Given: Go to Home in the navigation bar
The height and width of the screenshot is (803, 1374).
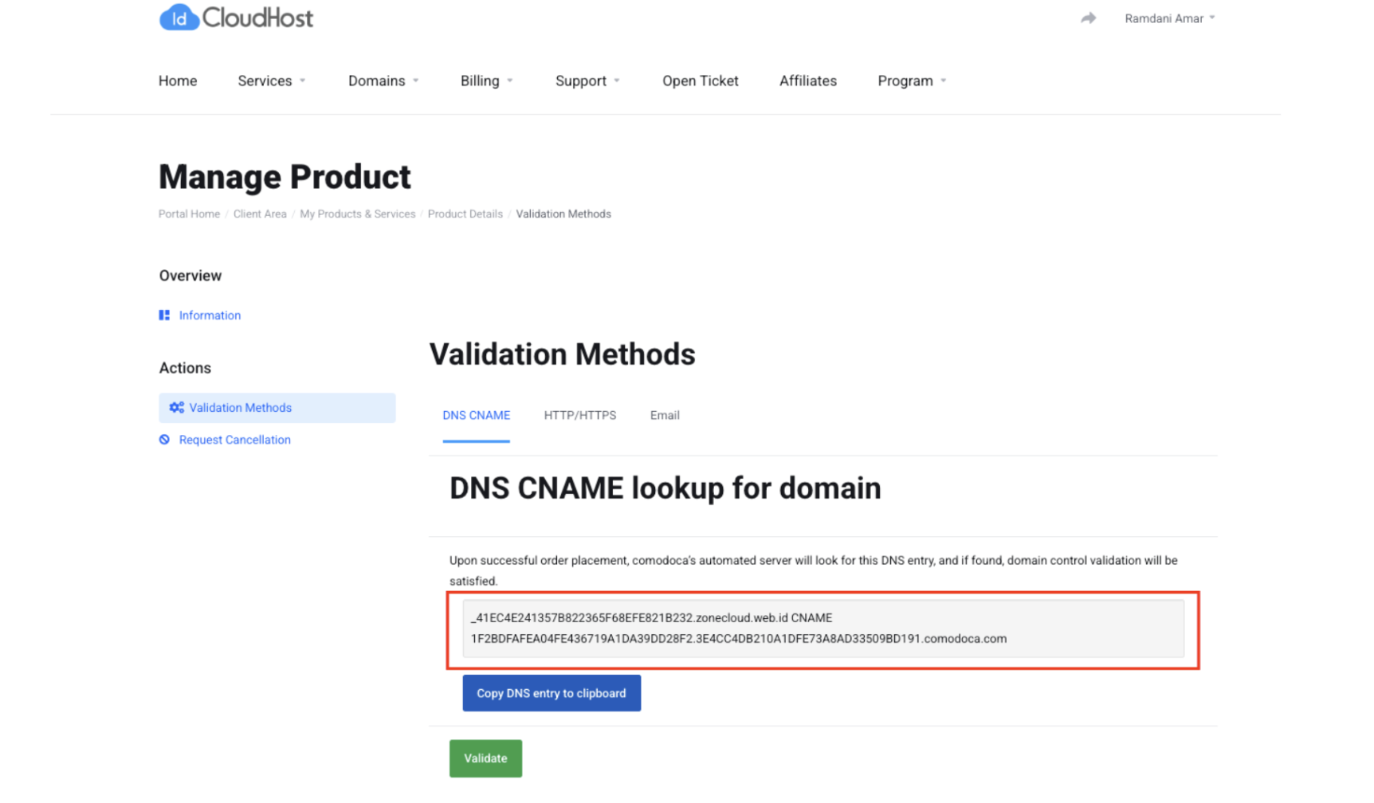Looking at the screenshot, I should point(178,81).
